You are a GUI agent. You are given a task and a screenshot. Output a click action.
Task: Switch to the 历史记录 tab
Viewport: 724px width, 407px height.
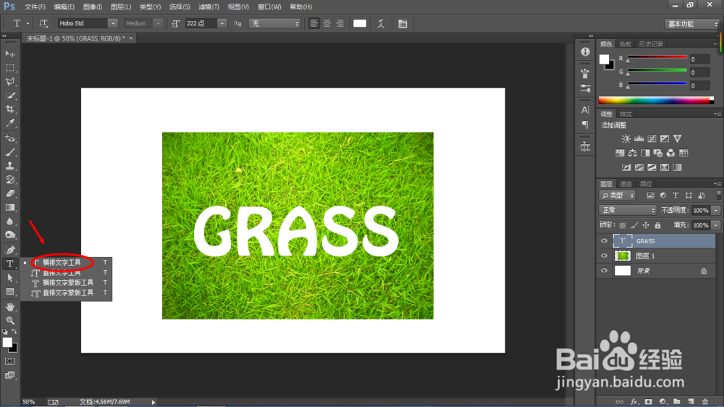pyautogui.click(x=651, y=44)
